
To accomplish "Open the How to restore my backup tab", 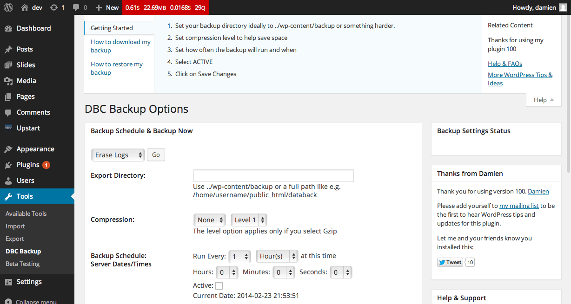I will [117, 68].
